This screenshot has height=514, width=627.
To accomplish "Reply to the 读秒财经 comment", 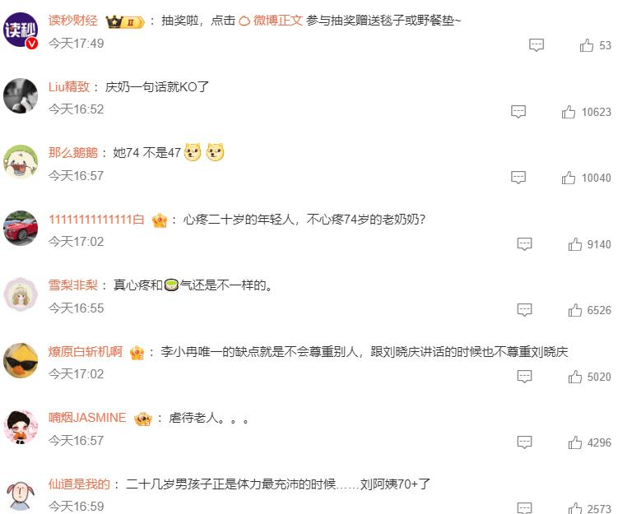I will 536,45.
